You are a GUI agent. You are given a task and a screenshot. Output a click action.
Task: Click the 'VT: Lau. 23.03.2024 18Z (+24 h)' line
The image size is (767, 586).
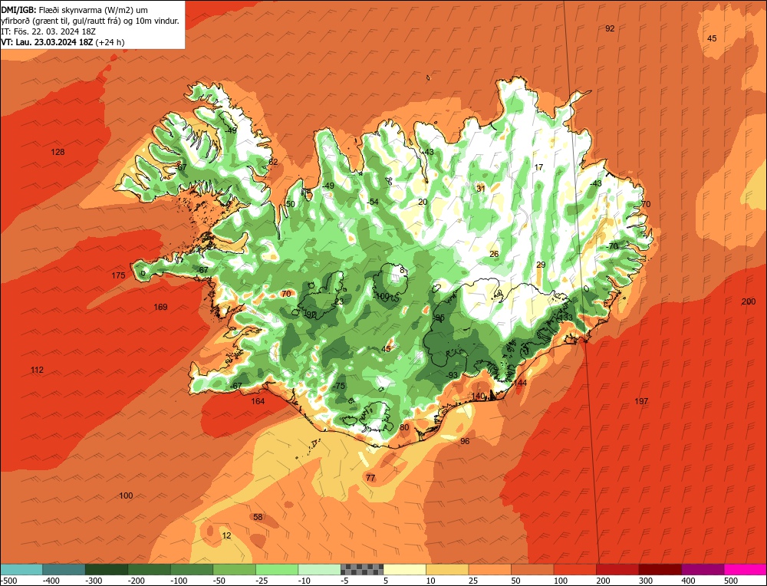coord(63,42)
